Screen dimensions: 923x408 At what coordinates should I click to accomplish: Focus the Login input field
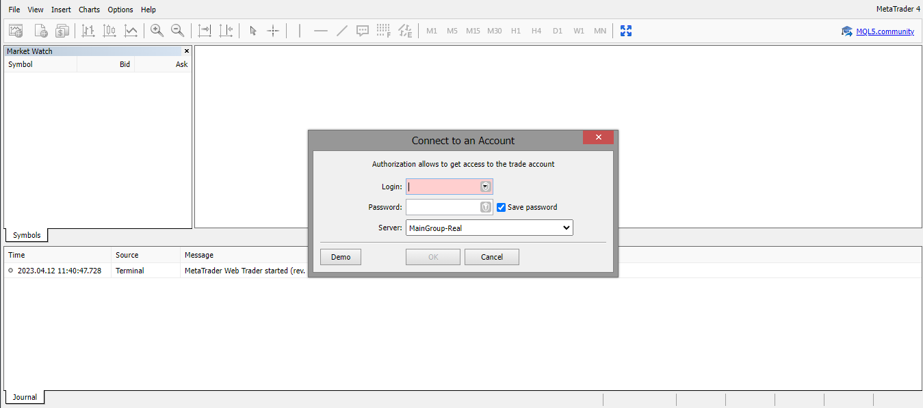(450, 187)
